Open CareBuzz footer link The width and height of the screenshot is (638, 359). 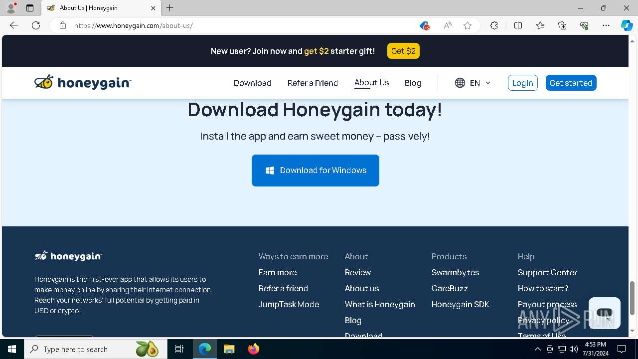pyautogui.click(x=450, y=288)
